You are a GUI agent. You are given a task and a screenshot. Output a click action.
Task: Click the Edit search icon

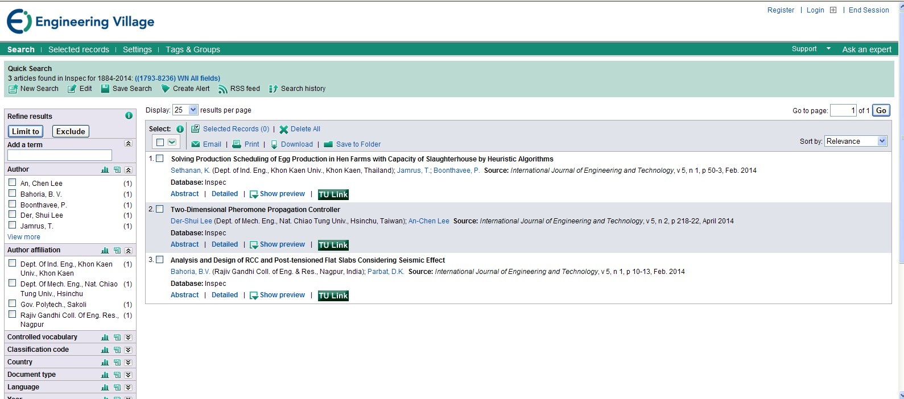pyautogui.click(x=72, y=89)
